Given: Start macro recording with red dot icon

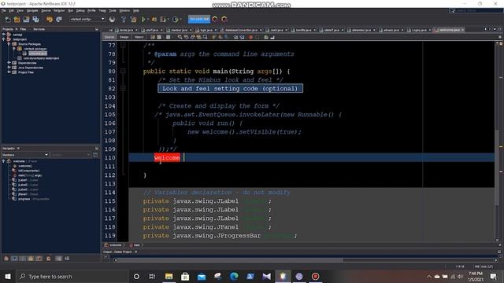Looking at the screenshot, I should 250,37.
